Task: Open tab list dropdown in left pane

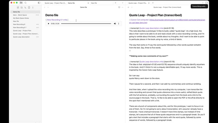Action: tap(123, 3)
